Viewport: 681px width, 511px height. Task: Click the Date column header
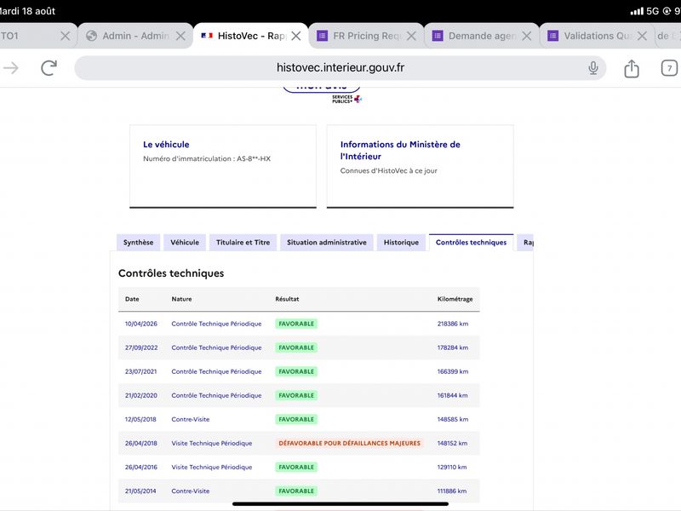click(x=132, y=299)
